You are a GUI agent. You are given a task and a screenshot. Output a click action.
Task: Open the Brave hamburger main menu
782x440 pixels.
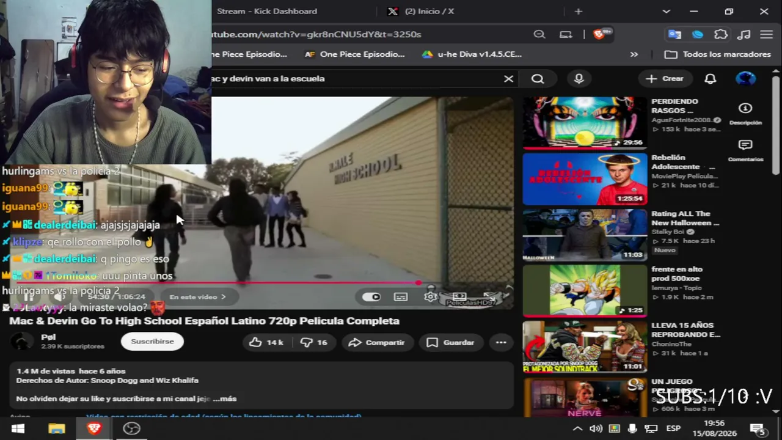pos(766,34)
